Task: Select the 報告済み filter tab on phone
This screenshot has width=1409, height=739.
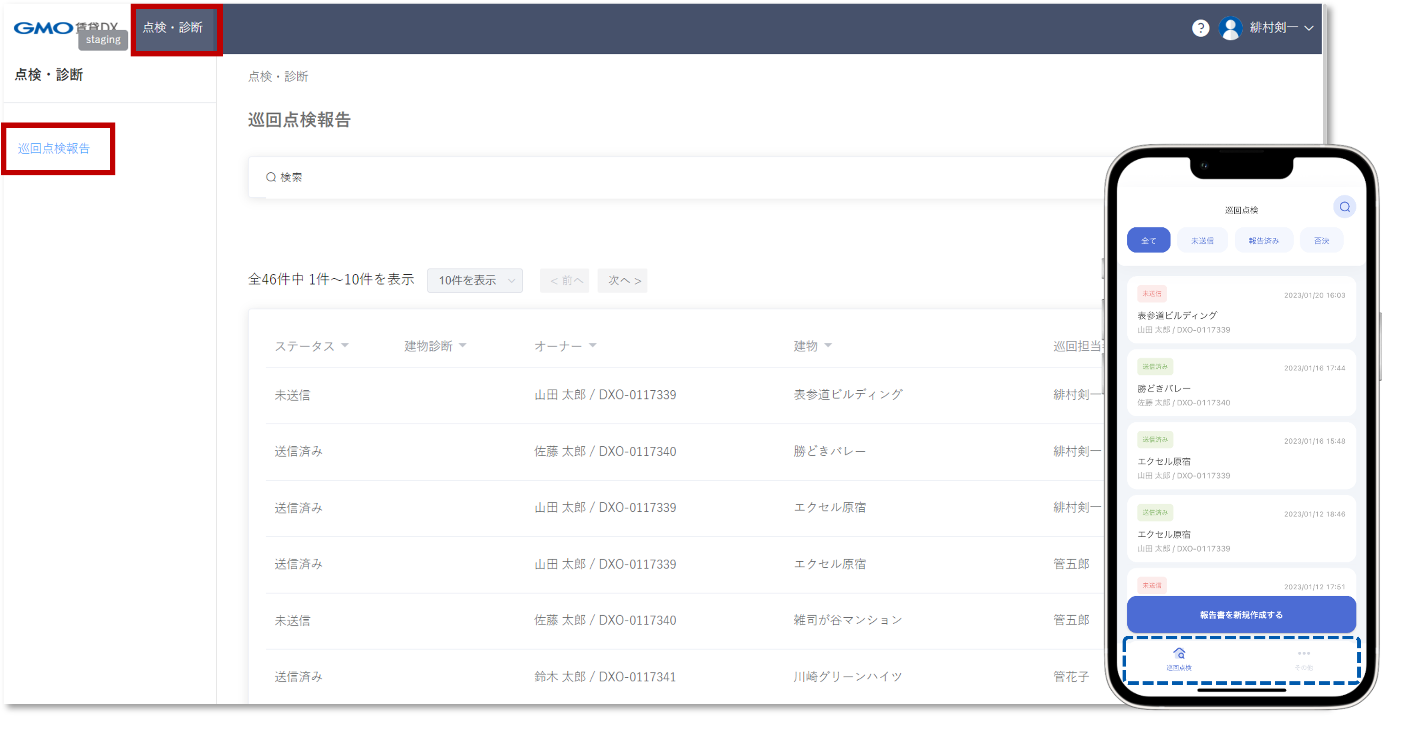Action: tap(1264, 241)
